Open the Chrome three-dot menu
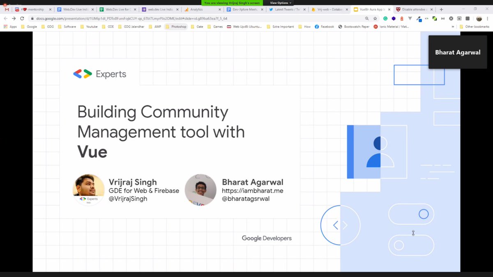Screen dimensions: 493x277 point(488,18)
